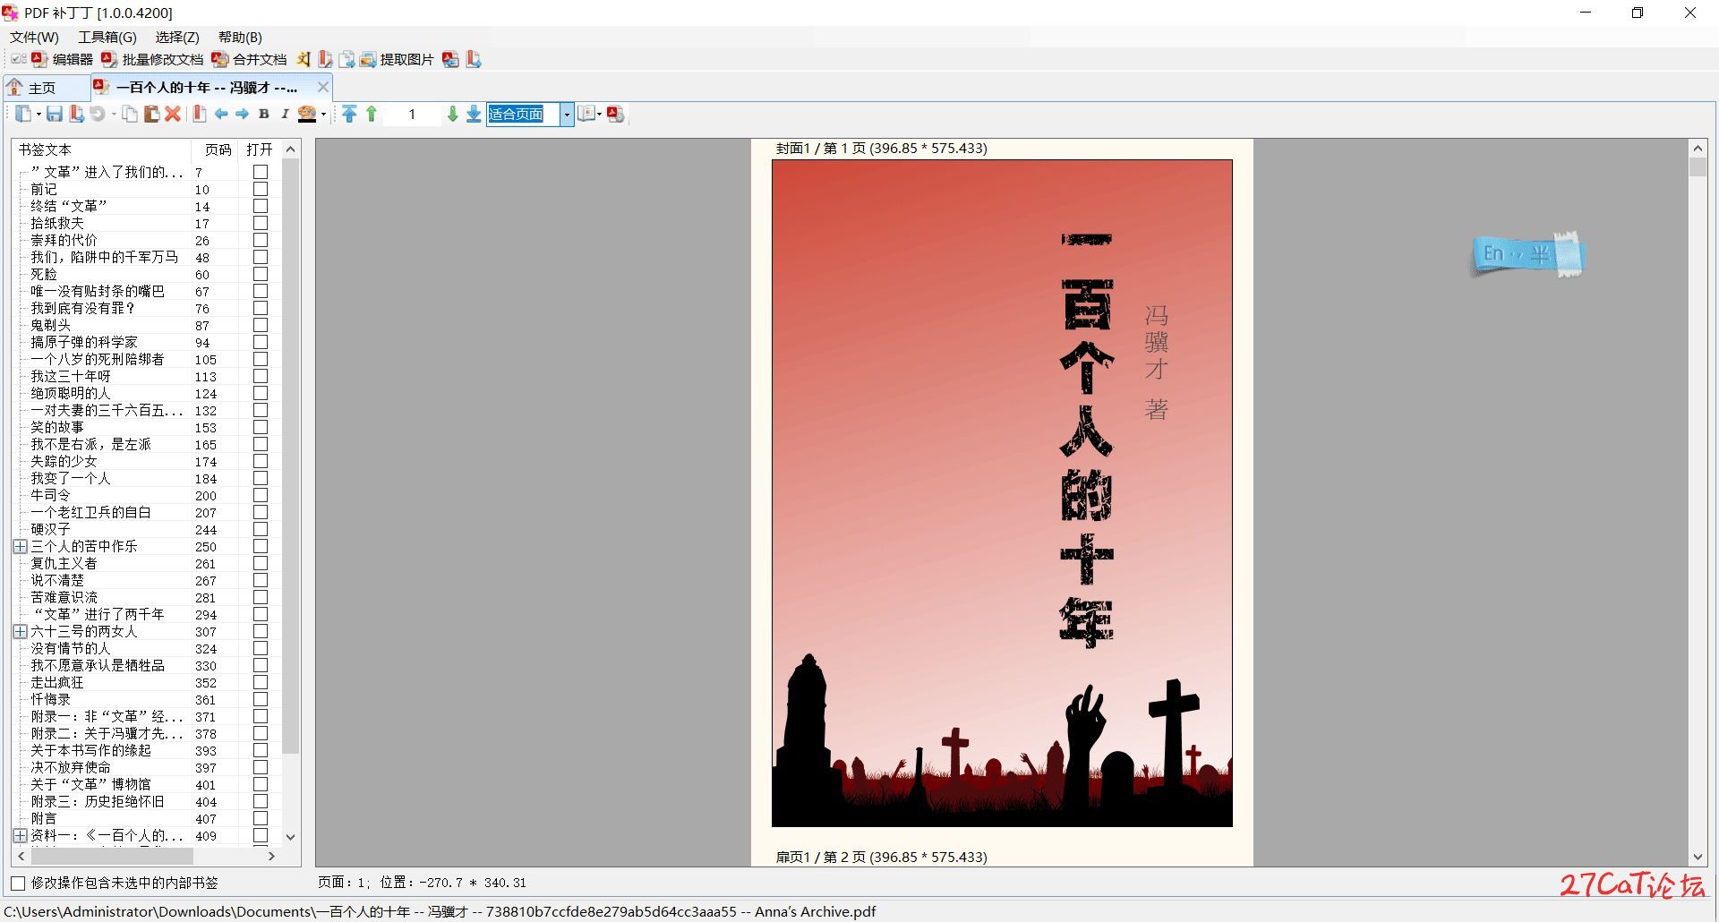1719x922 pixels.
Task: Launch the 合并文档 merge documents tool
Action: click(249, 59)
